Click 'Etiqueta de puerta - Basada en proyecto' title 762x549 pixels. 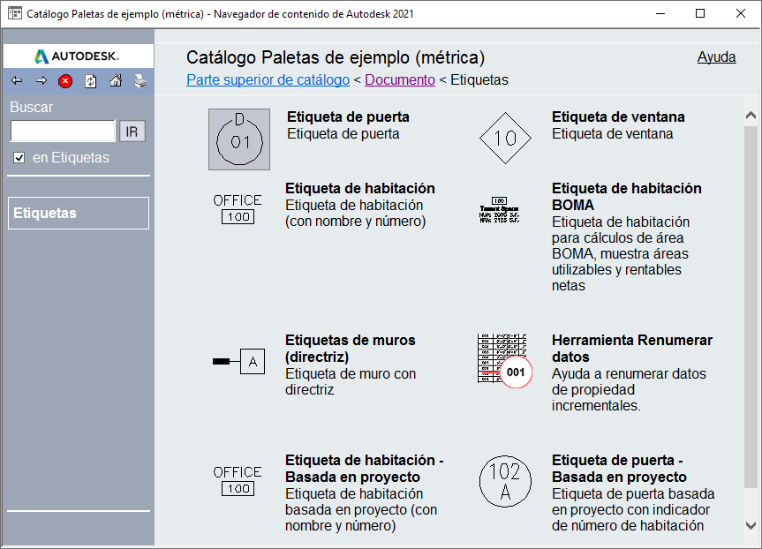click(x=619, y=469)
